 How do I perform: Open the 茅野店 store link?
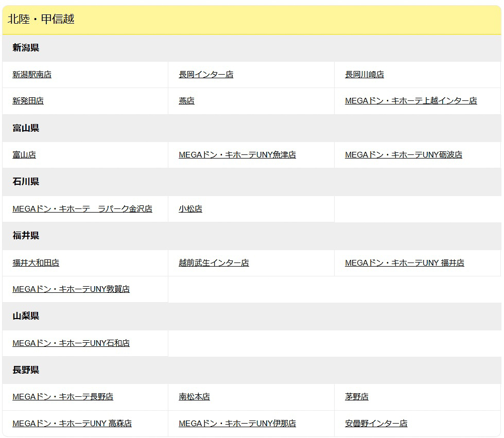click(x=356, y=397)
